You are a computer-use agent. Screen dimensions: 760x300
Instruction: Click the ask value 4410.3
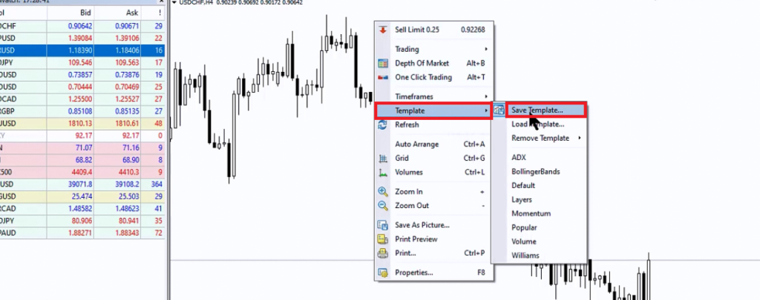[128, 172]
